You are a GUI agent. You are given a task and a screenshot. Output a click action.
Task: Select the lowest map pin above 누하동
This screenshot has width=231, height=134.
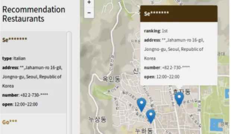151,117
